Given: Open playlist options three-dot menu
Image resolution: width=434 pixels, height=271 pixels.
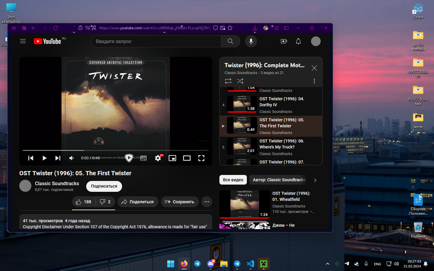Looking at the screenshot, I should point(314,81).
